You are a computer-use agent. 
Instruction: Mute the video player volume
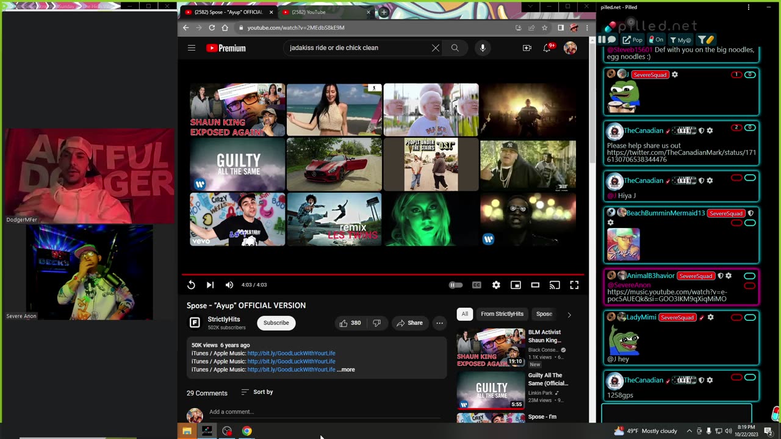pyautogui.click(x=229, y=285)
